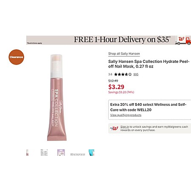
Task: Open the Shop all Sally Hansen link
Action: [124, 54]
